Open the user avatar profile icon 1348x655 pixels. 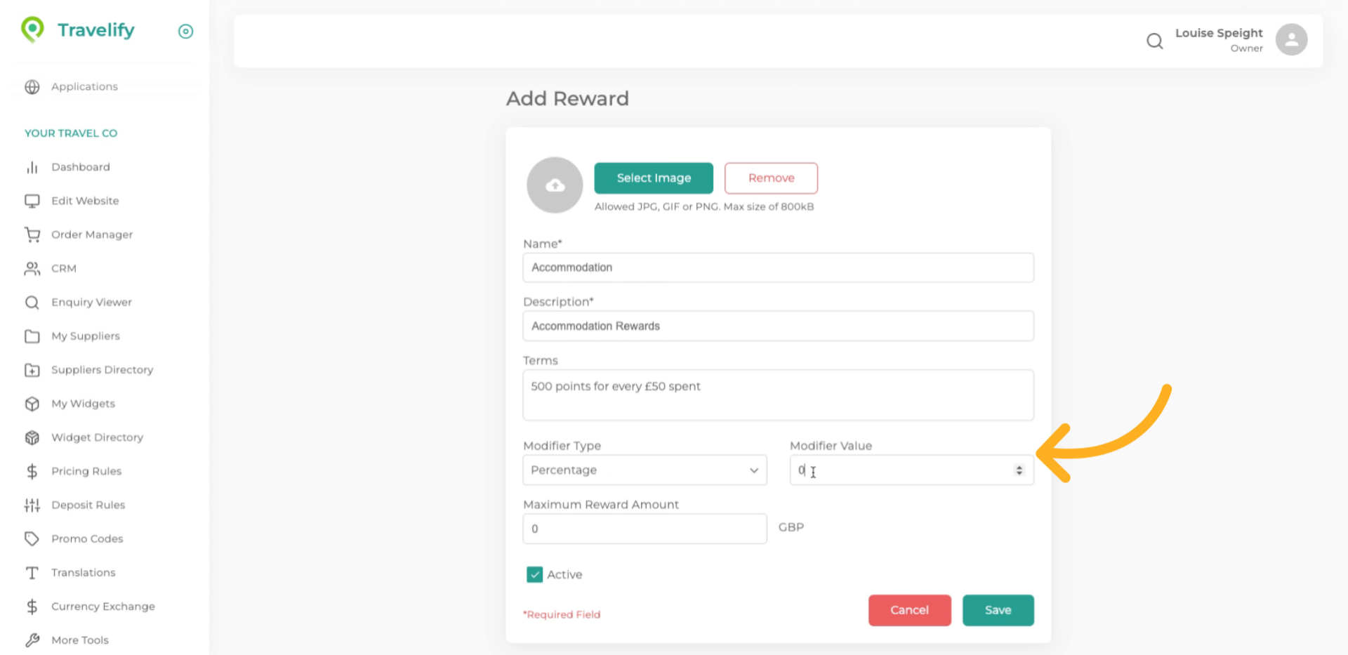tap(1291, 39)
